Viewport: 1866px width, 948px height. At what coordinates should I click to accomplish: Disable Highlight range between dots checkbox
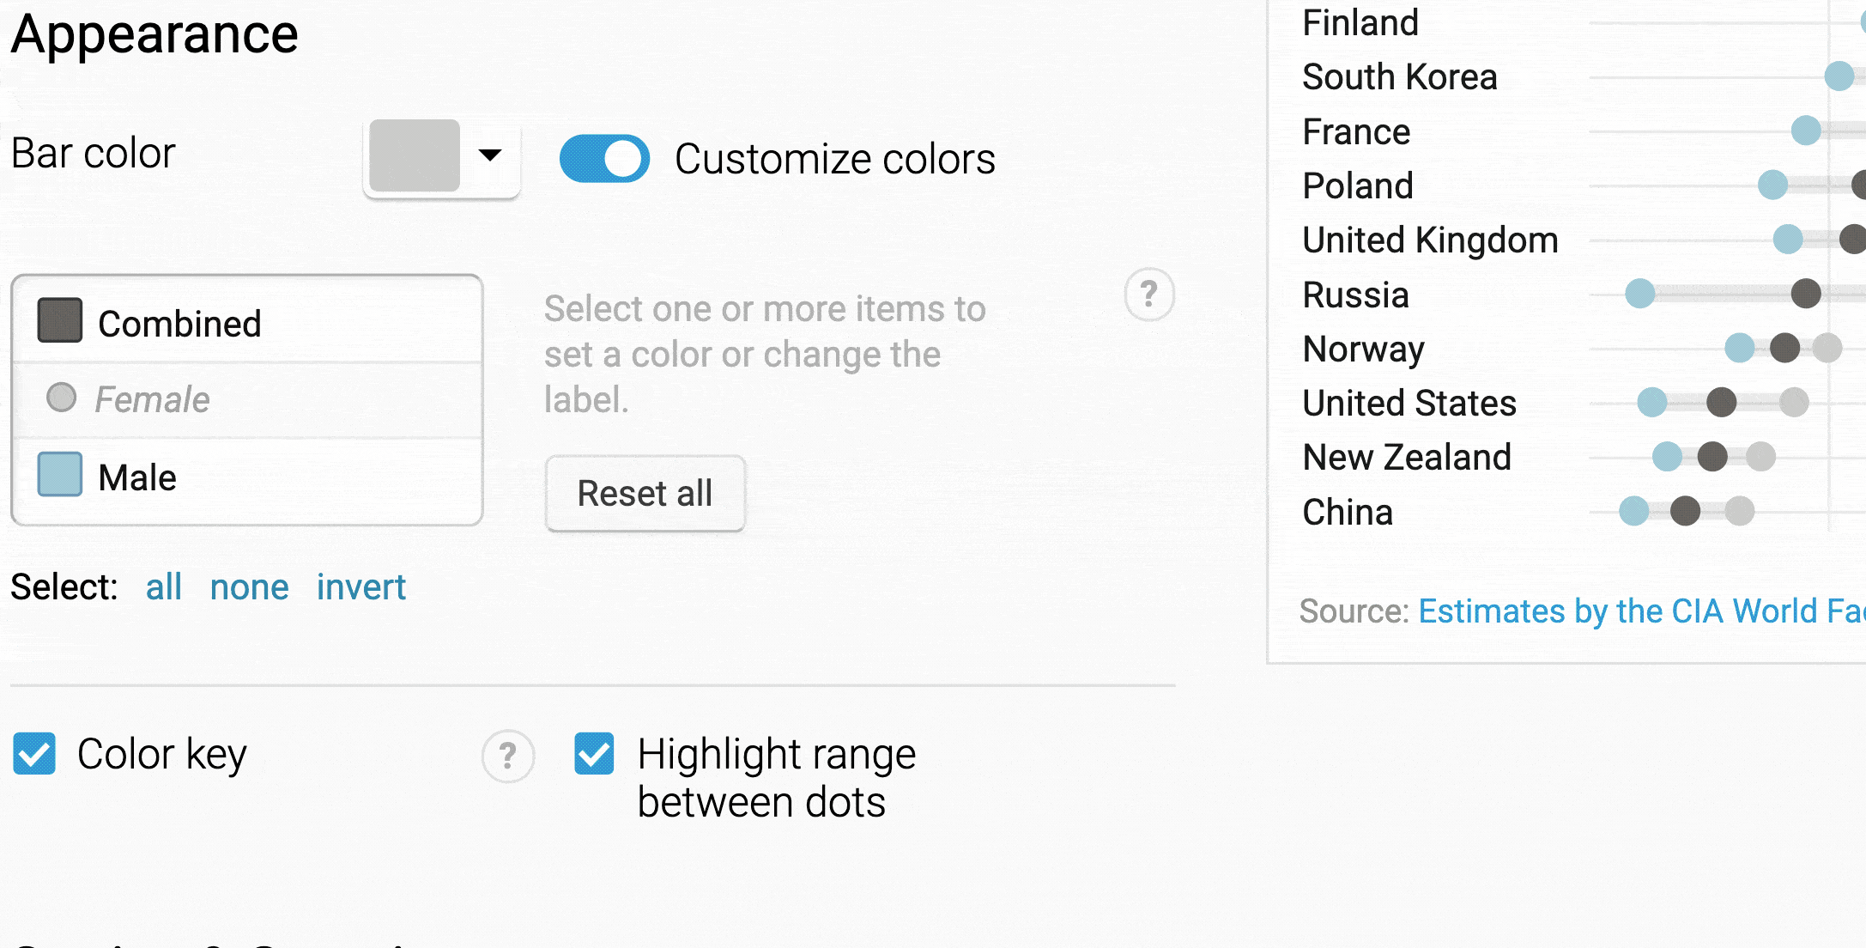point(594,753)
